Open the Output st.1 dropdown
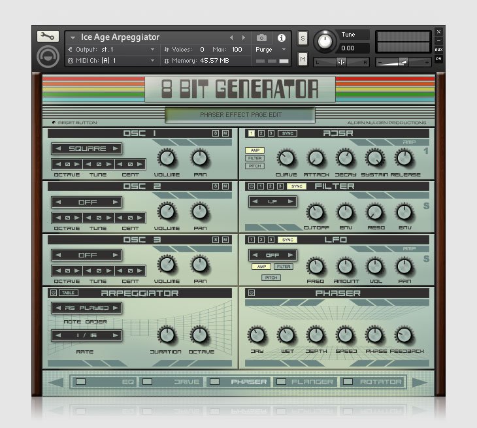 pos(152,49)
